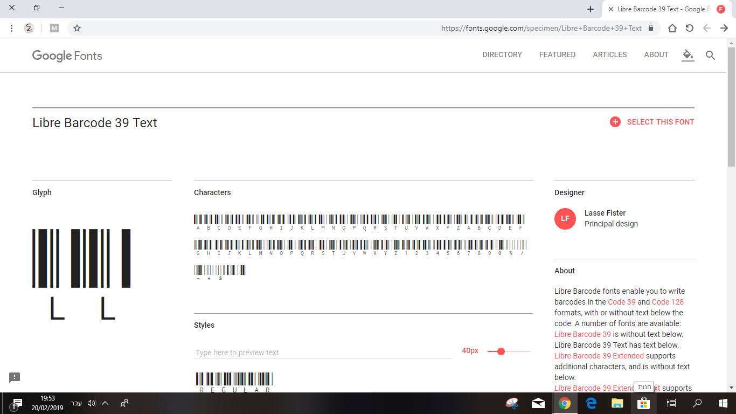Viewport: 736px width, 414px height.
Task: Click the gray M extension icon
Action: pyautogui.click(x=54, y=28)
